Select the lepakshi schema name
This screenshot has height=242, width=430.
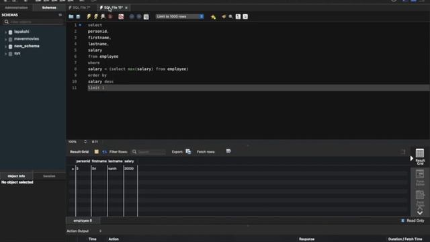pyautogui.click(x=21, y=32)
